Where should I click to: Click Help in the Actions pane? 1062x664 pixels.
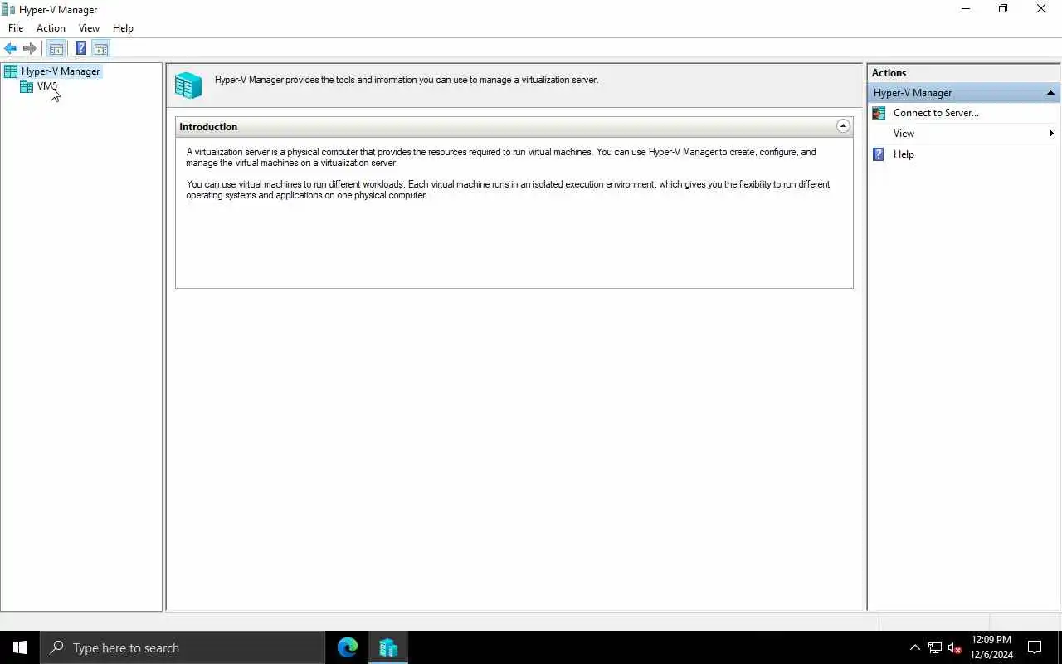pos(904,154)
